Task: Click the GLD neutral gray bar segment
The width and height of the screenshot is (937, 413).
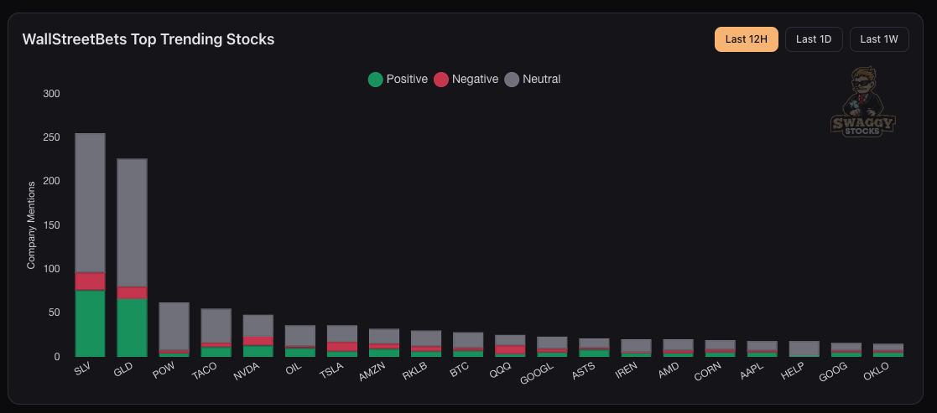Action: 132,222
